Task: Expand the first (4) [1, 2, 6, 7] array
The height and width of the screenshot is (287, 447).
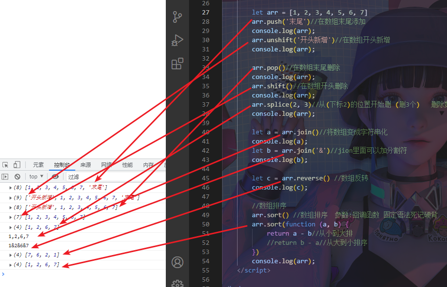Action: [x=11, y=227]
